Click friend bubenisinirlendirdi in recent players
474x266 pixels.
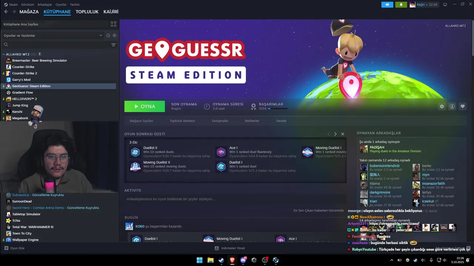tap(384, 166)
